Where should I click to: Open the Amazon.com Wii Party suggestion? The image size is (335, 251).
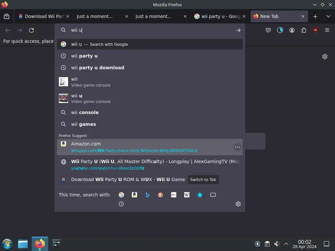150,147
